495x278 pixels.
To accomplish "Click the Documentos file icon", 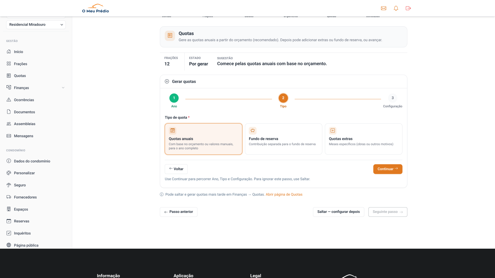I will (x=9, y=112).
